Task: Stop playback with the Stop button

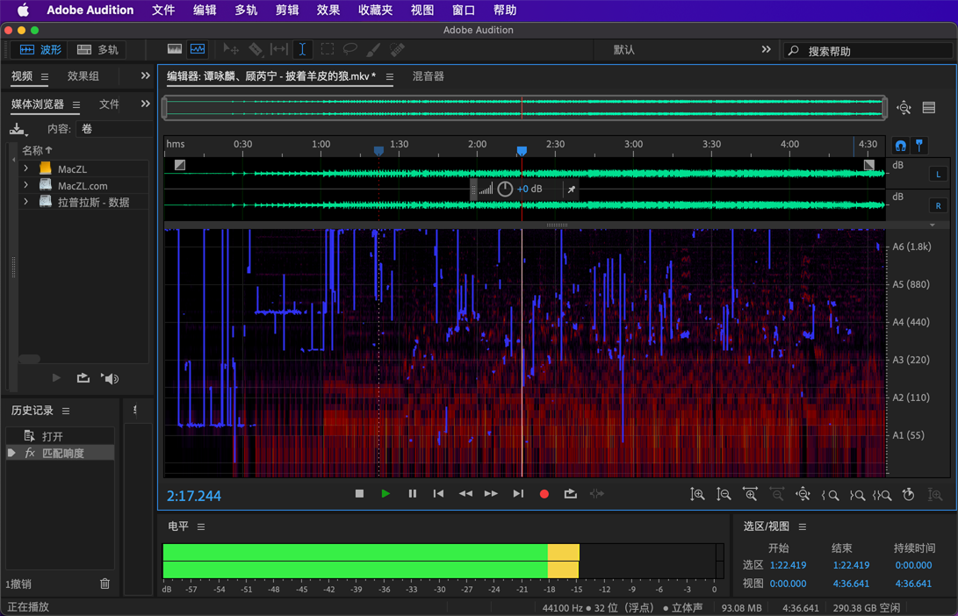Action: point(359,494)
